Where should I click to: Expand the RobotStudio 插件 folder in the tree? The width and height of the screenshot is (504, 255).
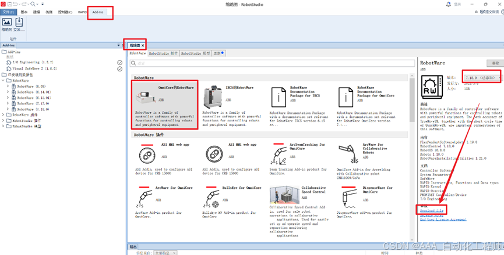pyautogui.click(x=3, y=120)
